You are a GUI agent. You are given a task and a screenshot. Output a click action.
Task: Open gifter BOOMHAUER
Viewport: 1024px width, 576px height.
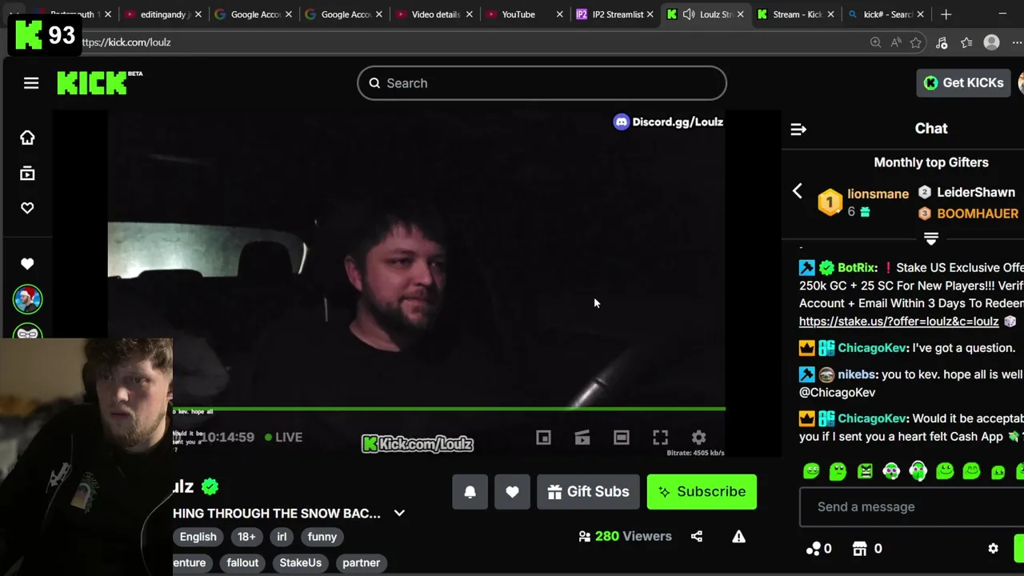point(978,214)
